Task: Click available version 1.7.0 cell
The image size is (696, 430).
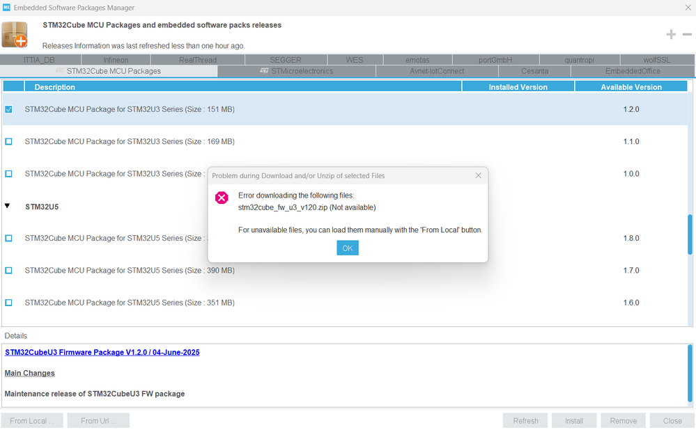Action: tap(631, 271)
